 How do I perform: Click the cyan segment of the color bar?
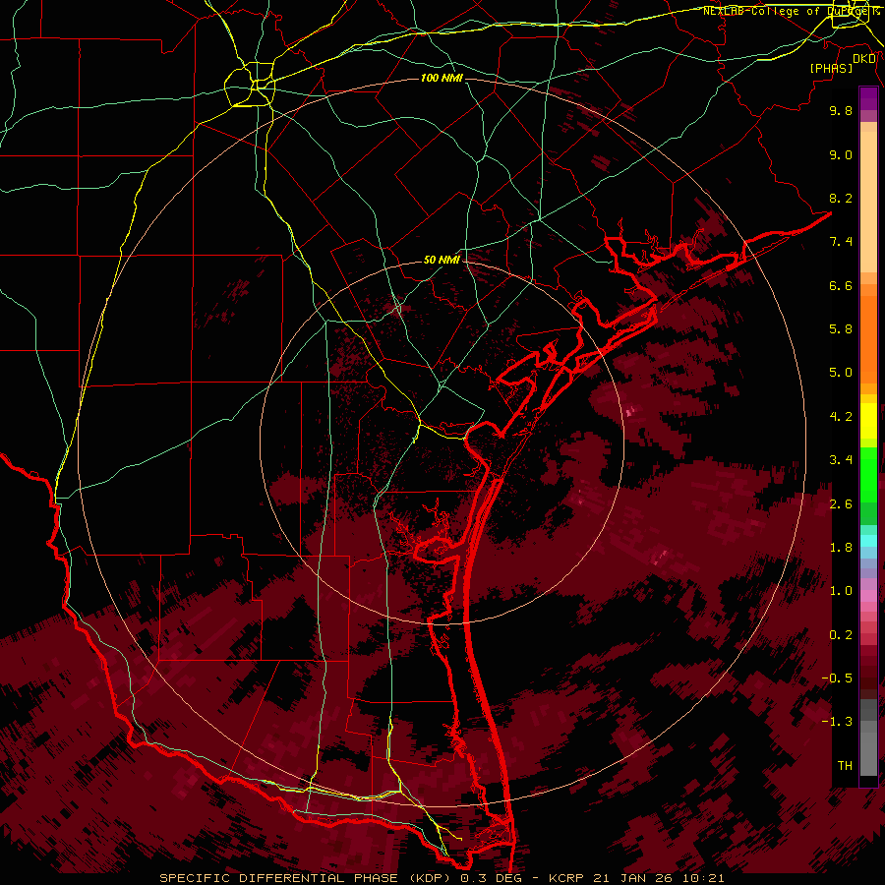coord(868,541)
